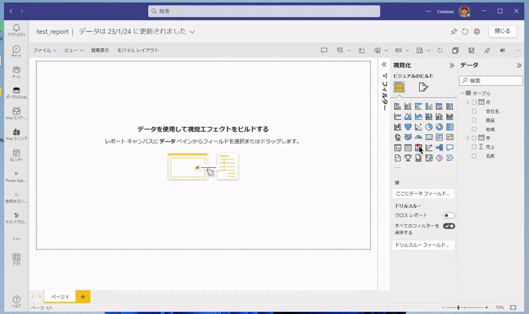Select the gauge visual
Viewport: 529px width, 314px height.
point(419,137)
